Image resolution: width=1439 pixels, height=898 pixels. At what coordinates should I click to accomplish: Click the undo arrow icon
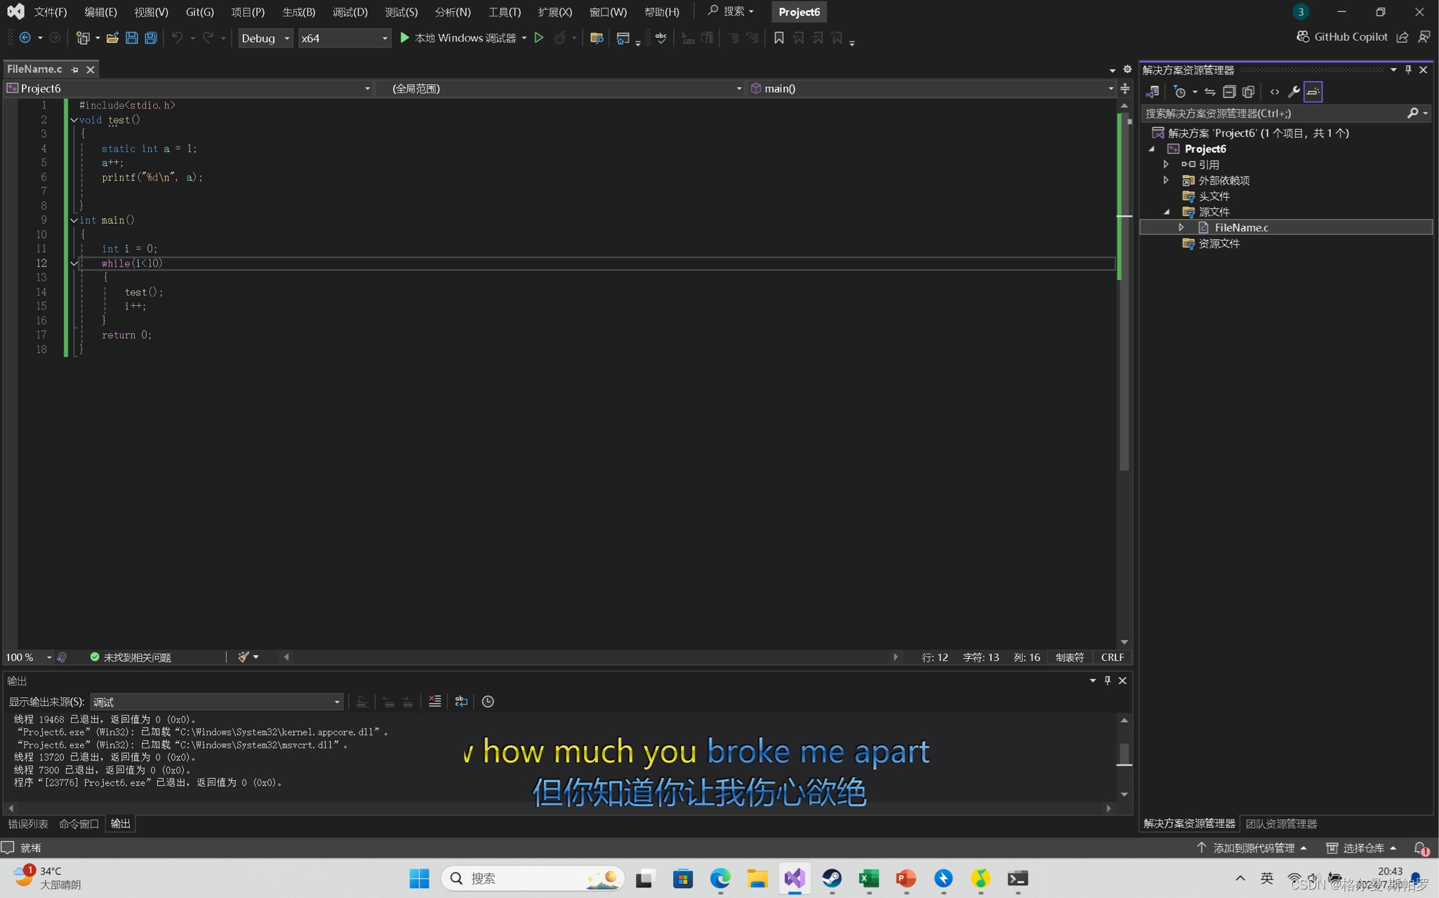pyautogui.click(x=177, y=38)
